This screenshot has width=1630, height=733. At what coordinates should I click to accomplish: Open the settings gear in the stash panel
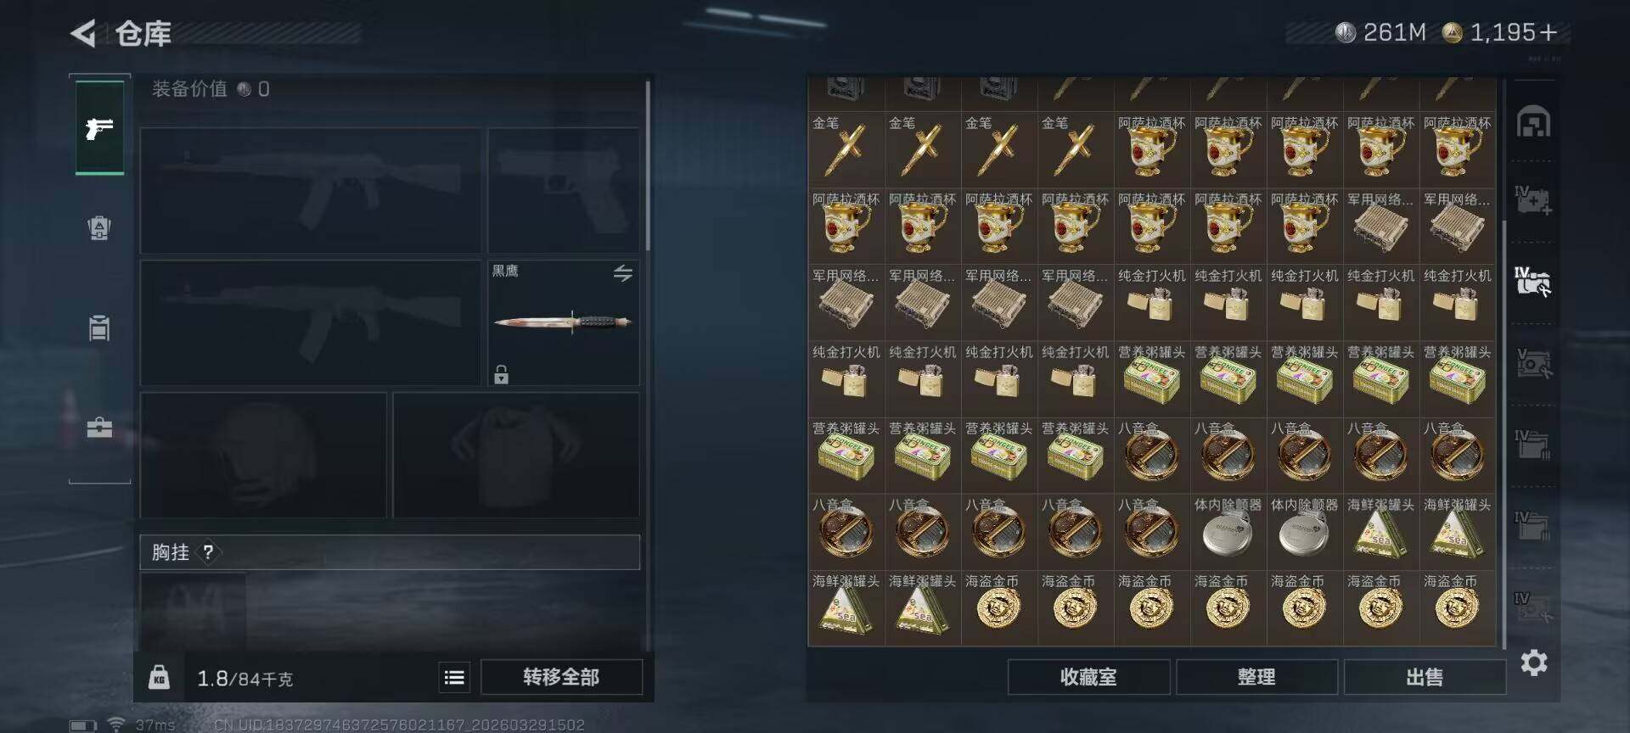(1534, 663)
